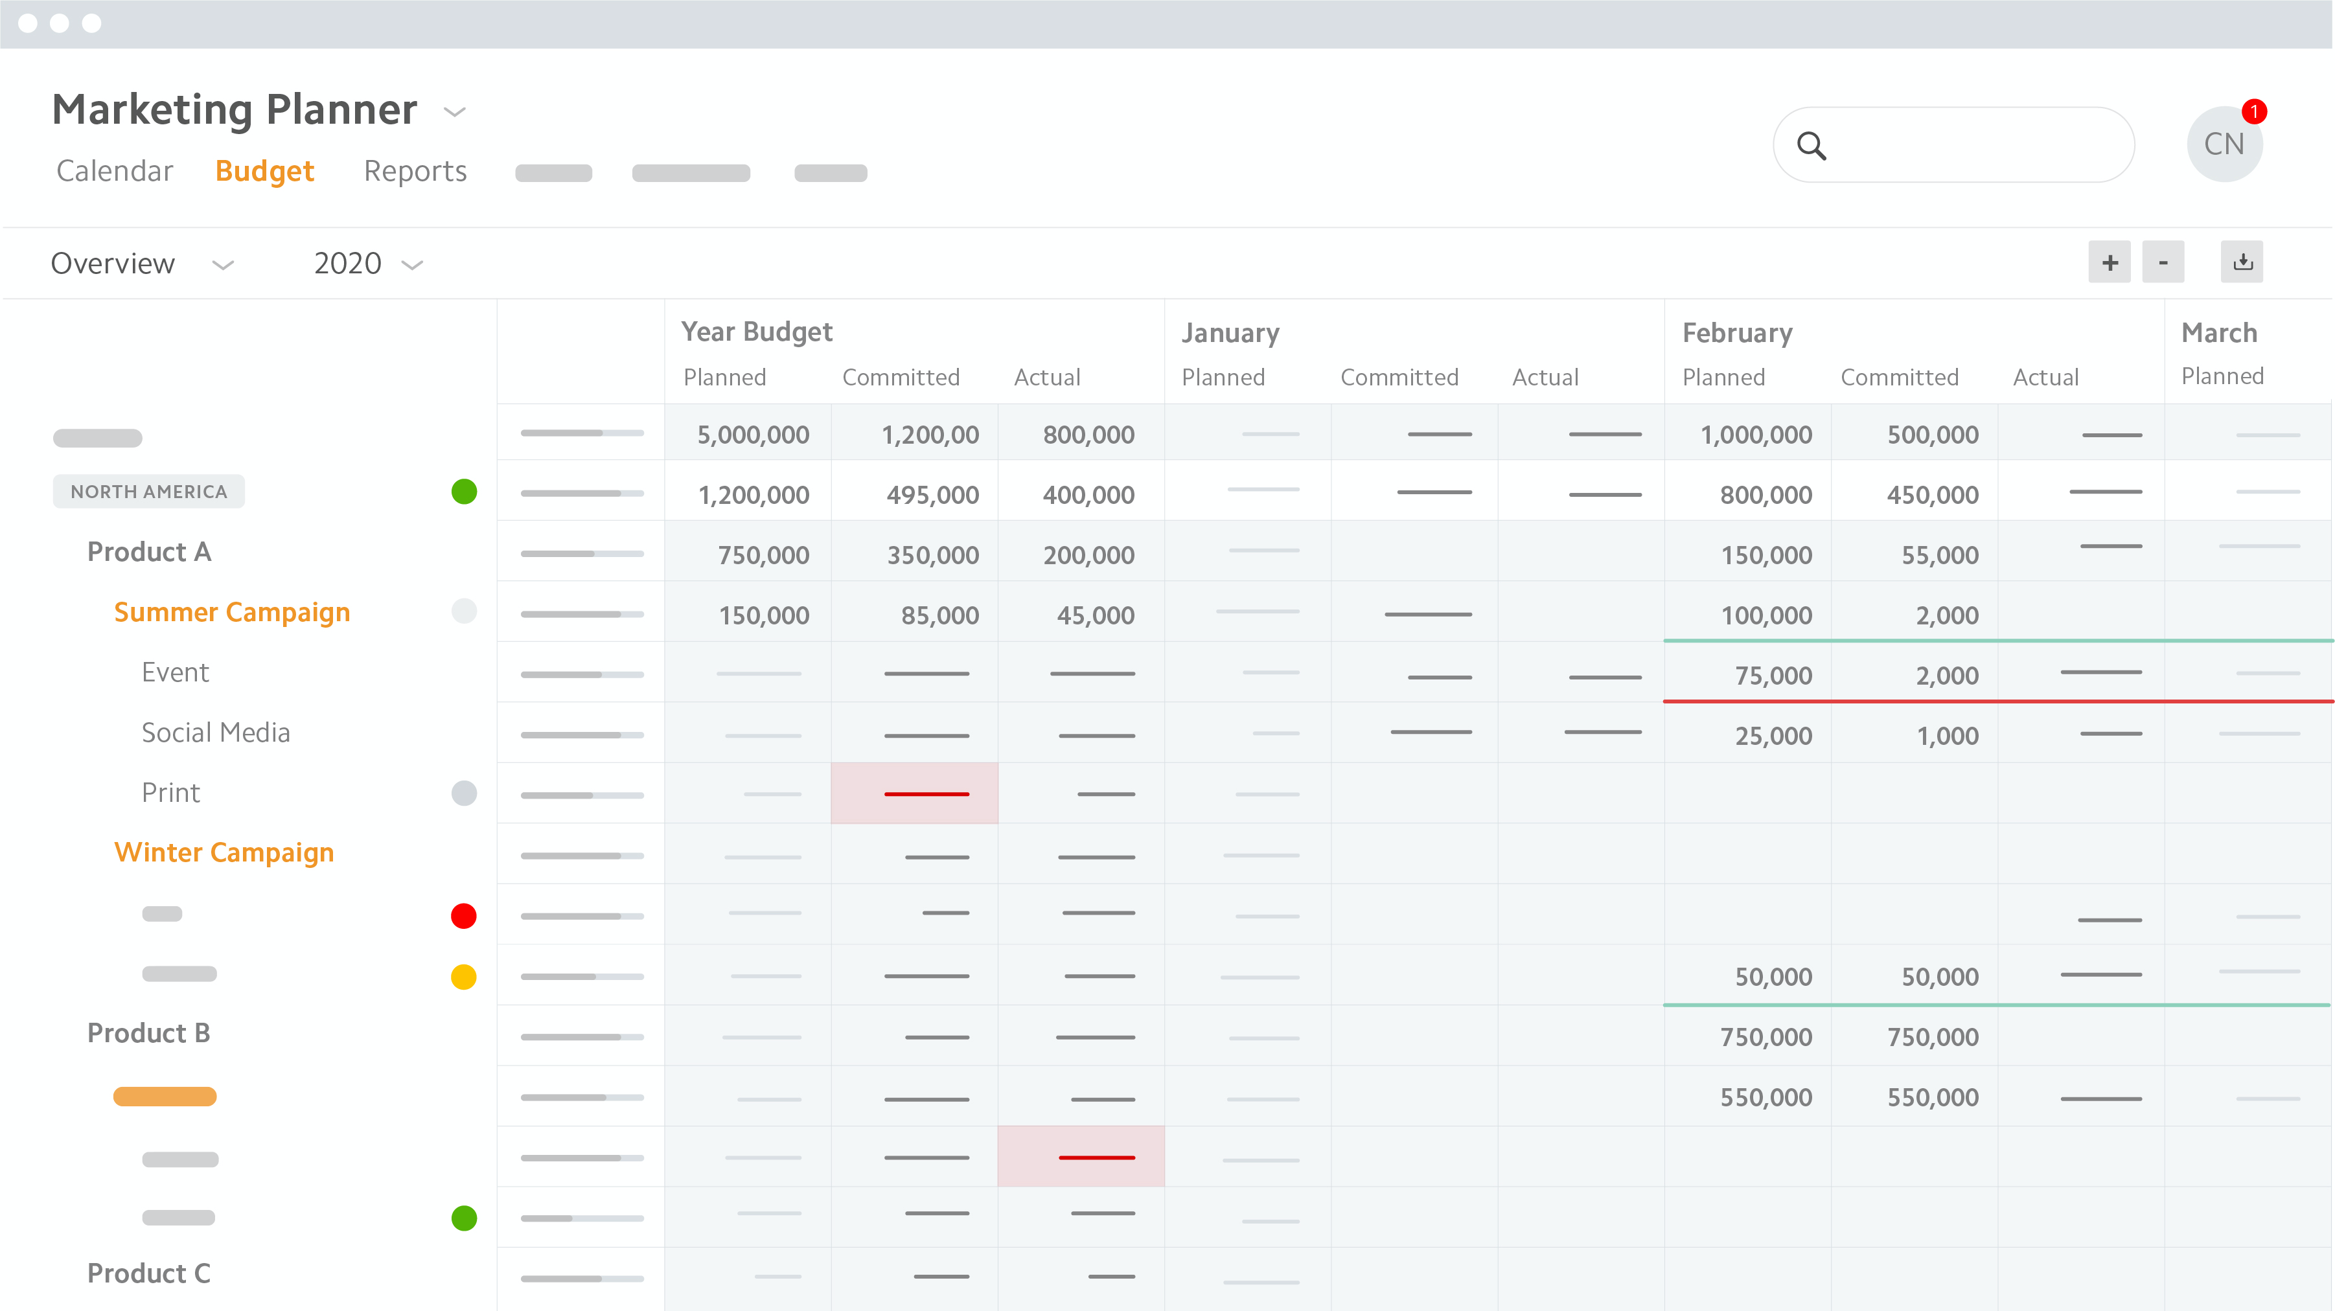2335x1311 pixels.
Task: Open the 2020 year dropdown
Action: 413,264
